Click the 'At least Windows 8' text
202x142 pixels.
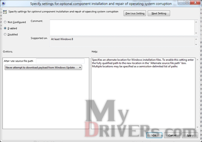pyautogui.click(x=62, y=39)
